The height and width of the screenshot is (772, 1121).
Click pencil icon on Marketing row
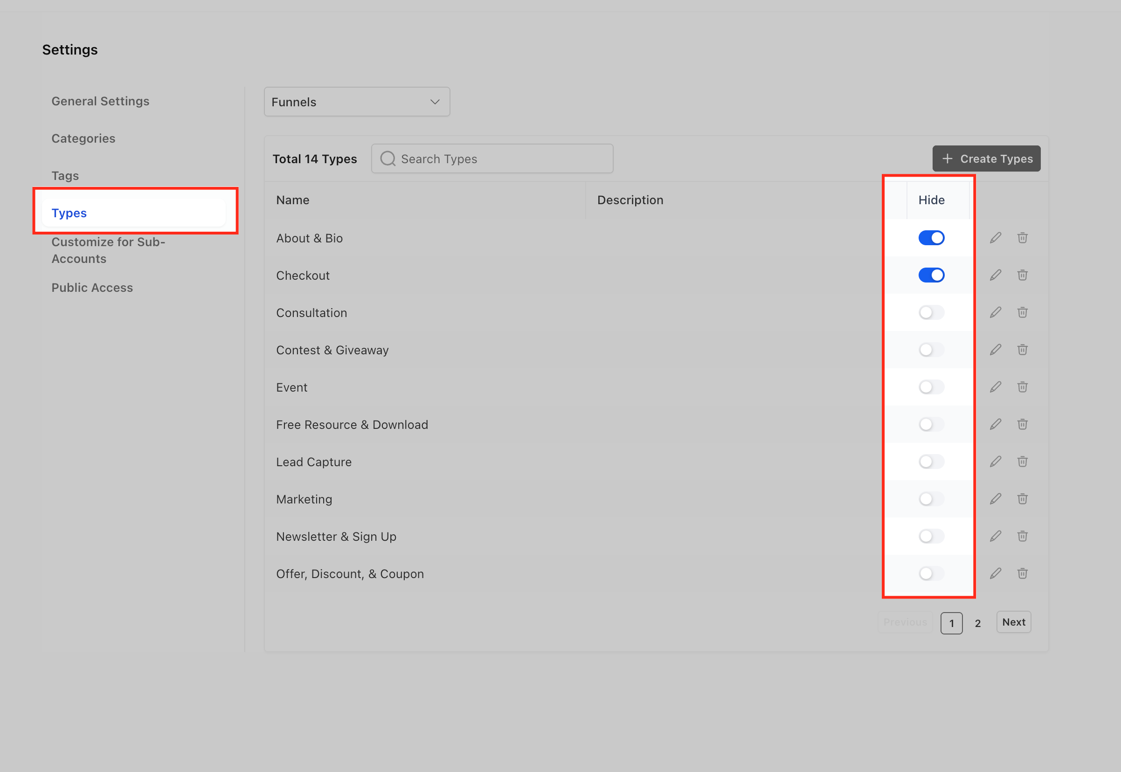click(x=995, y=499)
